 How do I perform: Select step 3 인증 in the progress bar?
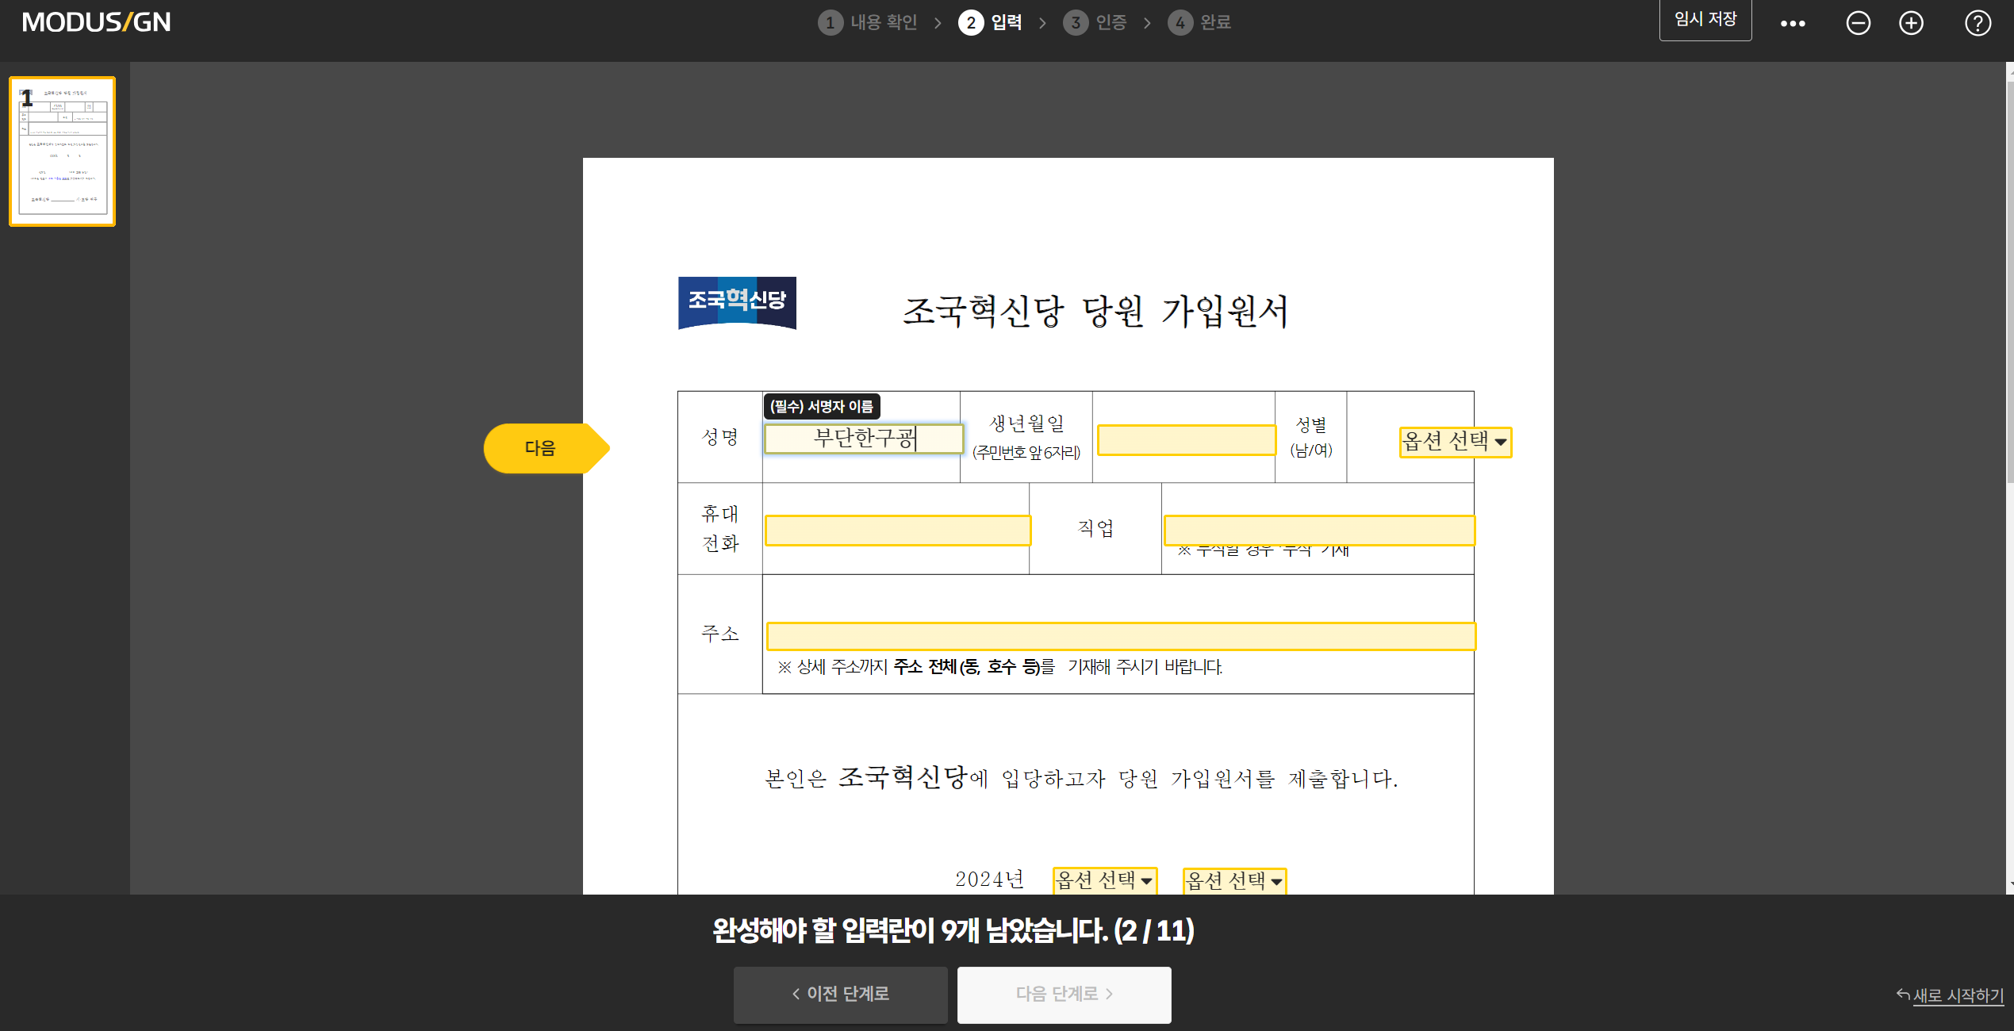click(x=1095, y=22)
